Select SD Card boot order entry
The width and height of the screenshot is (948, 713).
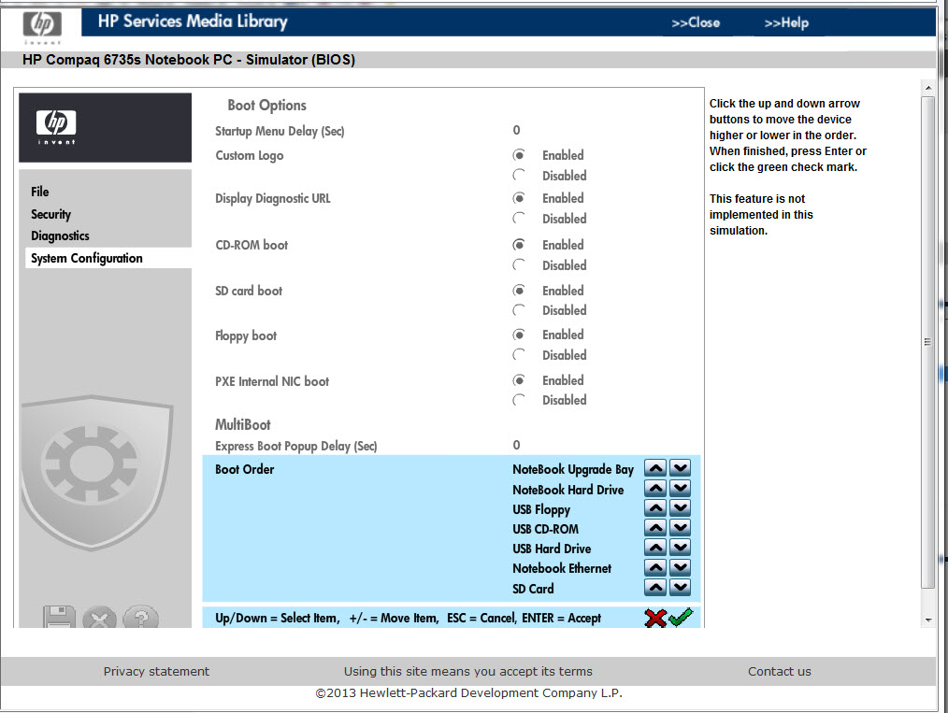point(533,589)
